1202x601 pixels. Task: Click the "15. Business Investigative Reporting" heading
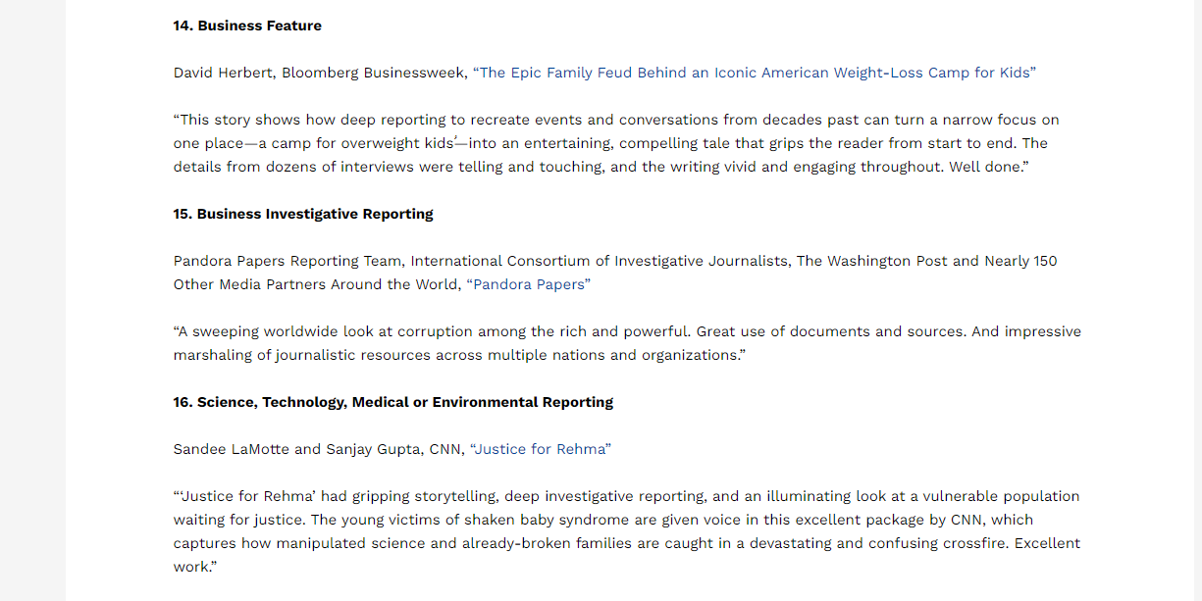coord(303,214)
